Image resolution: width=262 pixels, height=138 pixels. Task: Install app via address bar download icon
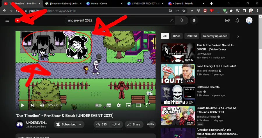pyautogui.click(x=171, y=11)
